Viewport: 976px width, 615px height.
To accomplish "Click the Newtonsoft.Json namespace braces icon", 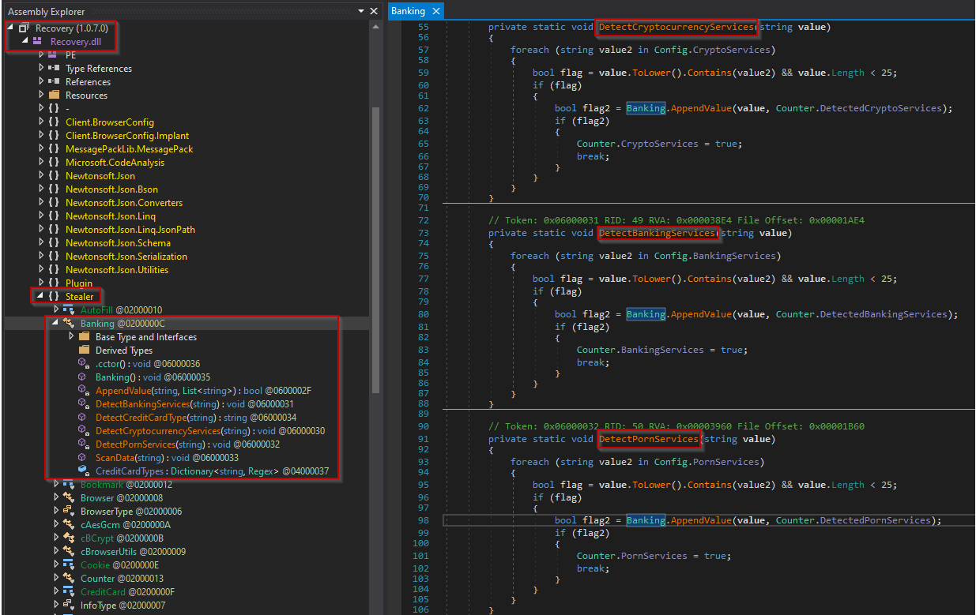I will (54, 176).
